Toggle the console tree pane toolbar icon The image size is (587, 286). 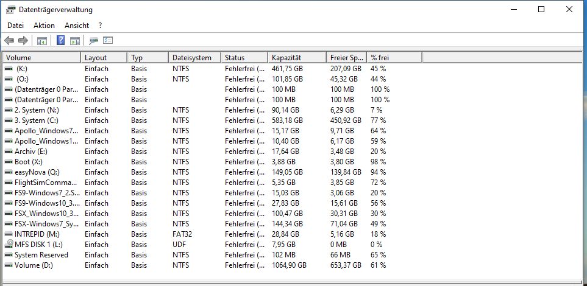tap(42, 41)
